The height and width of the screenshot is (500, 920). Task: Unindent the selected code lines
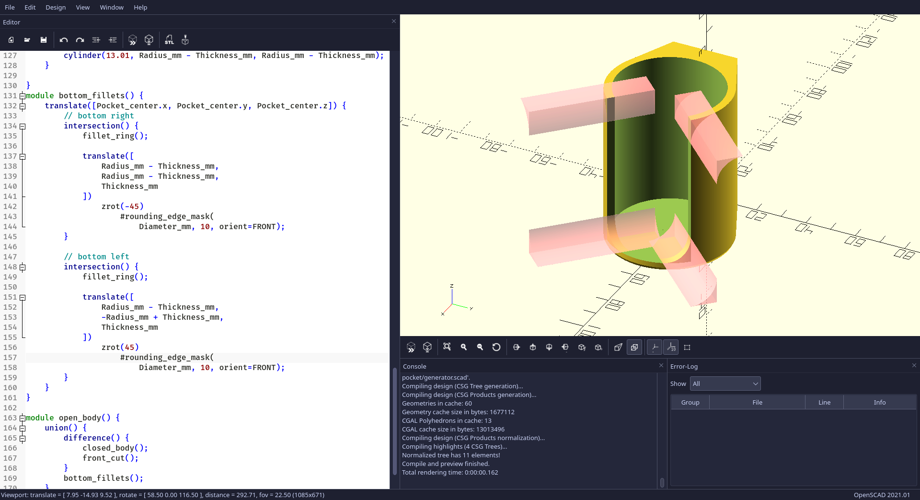point(96,40)
